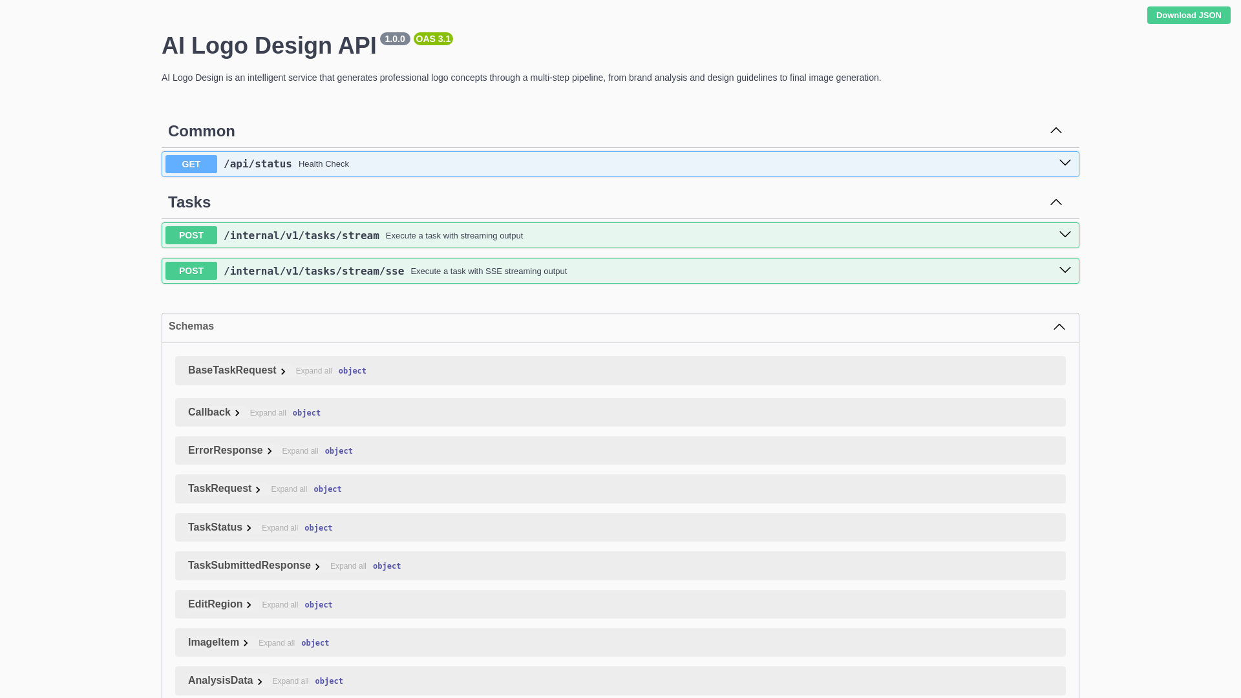Expand /internal/v1/tasks/stream/sse endpoint arrow
Image resolution: width=1241 pixels, height=698 pixels.
click(1065, 270)
